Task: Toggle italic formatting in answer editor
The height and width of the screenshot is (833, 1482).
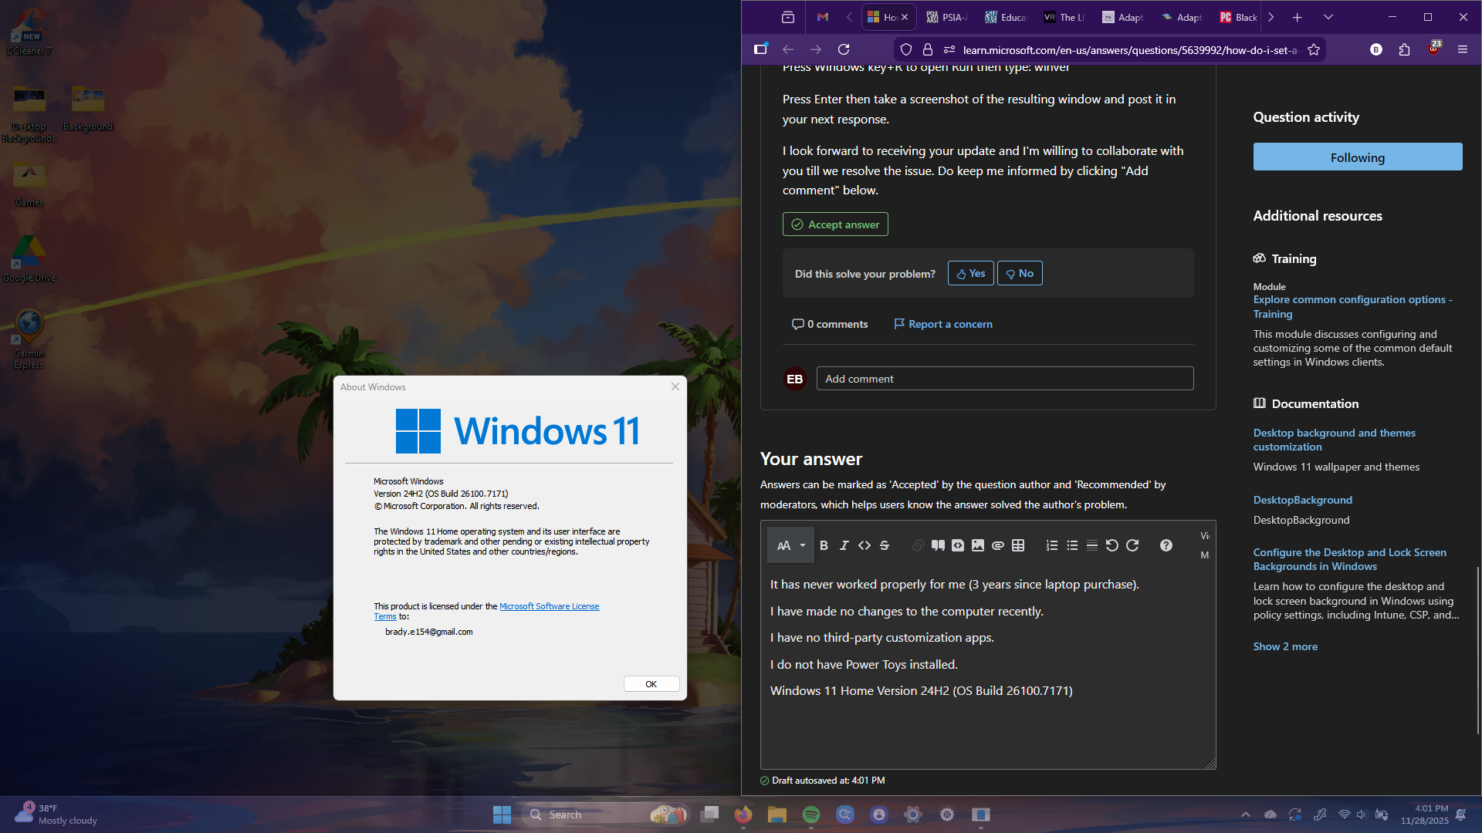Action: coord(844,545)
